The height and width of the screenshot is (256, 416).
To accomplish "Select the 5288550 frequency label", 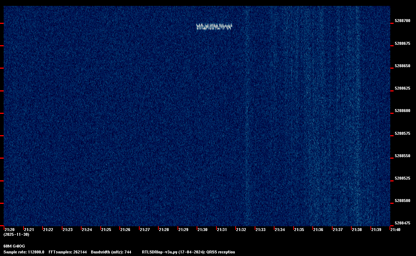I will click(402, 156).
